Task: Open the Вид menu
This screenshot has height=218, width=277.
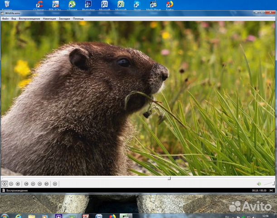Action: (x=14, y=19)
